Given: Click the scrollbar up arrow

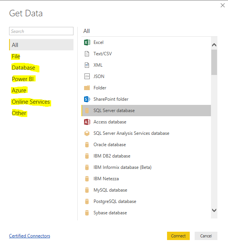Looking at the screenshot, I should pyautogui.click(x=214, y=45).
